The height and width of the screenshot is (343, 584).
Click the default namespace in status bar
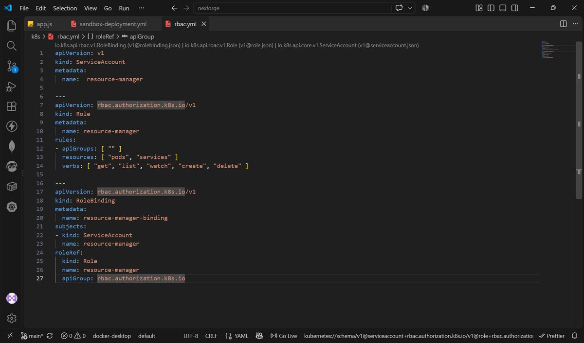point(146,336)
